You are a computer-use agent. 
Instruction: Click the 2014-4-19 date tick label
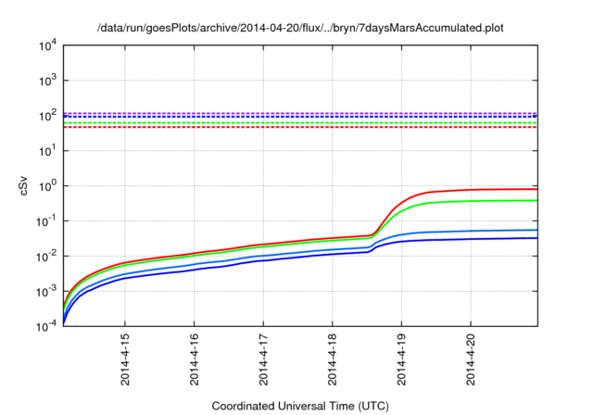coord(401,359)
